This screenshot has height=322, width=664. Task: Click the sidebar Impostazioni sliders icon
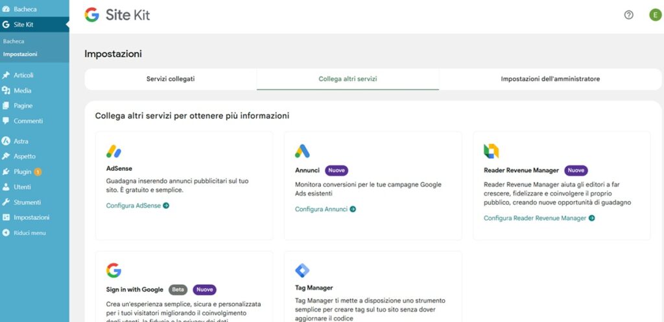[x=6, y=217]
